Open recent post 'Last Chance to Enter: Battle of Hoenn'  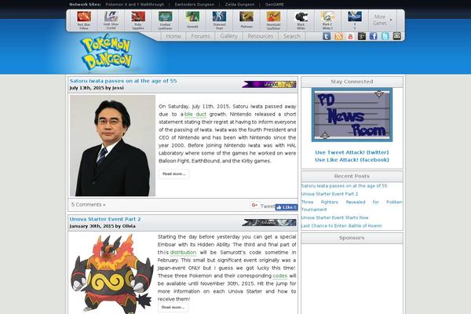pyautogui.click(x=341, y=225)
